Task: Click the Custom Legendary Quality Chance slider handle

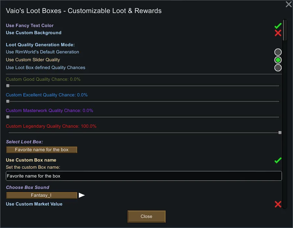Action: [x=280, y=133]
